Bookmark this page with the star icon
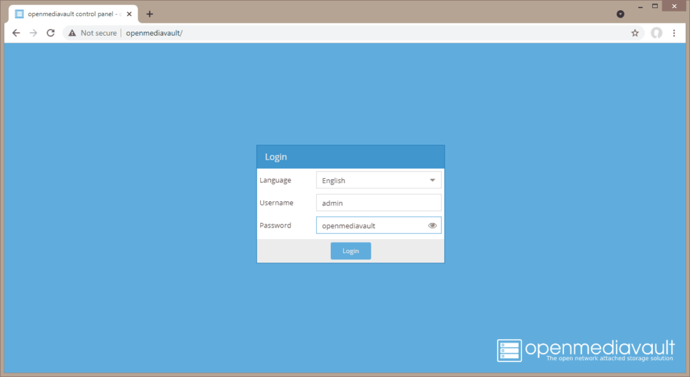This screenshot has height=377, width=690. tap(635, 33)
